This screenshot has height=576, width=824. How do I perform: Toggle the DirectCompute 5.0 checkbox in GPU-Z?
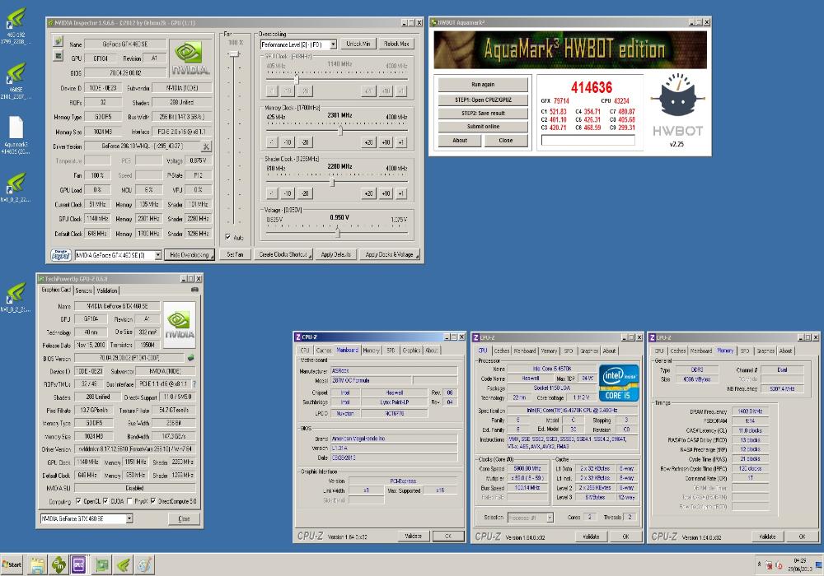tap(153, 501)
